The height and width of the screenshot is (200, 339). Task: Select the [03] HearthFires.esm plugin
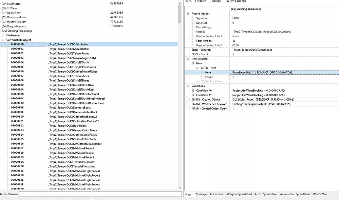coord(14,22)
